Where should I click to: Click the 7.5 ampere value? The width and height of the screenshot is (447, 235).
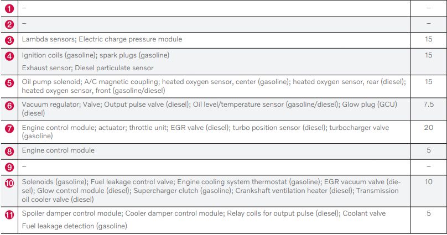(428, 105)
